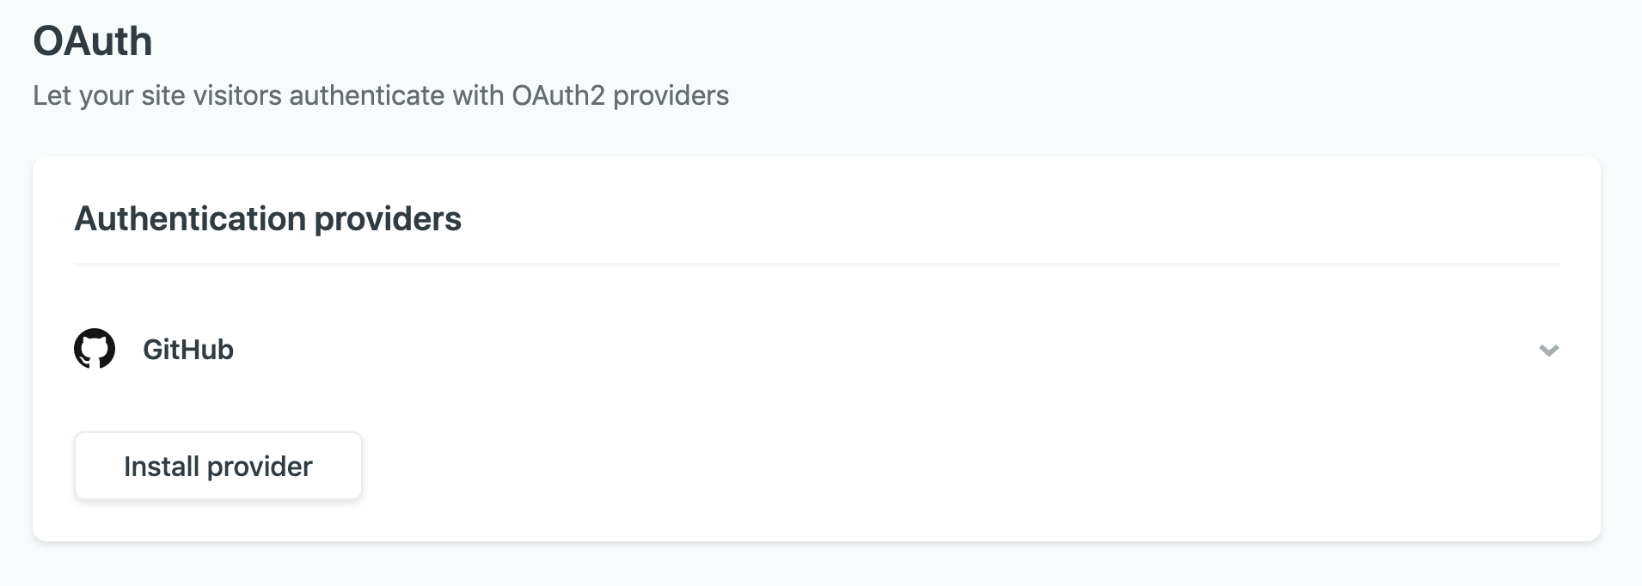
Task: Click the GitHub Octocat logo icon
Action: [95, 349]
